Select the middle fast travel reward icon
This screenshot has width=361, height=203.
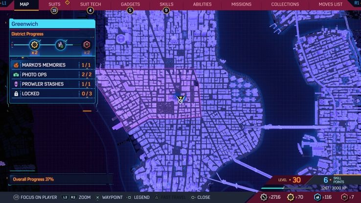60,45
